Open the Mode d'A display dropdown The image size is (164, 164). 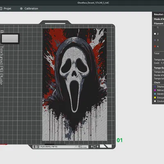(159, 19)
